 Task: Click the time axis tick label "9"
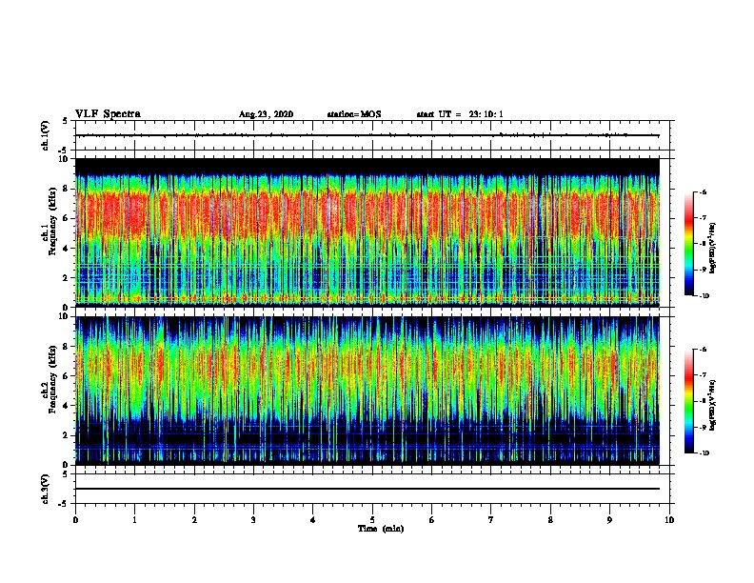click(x=609, y=520)
